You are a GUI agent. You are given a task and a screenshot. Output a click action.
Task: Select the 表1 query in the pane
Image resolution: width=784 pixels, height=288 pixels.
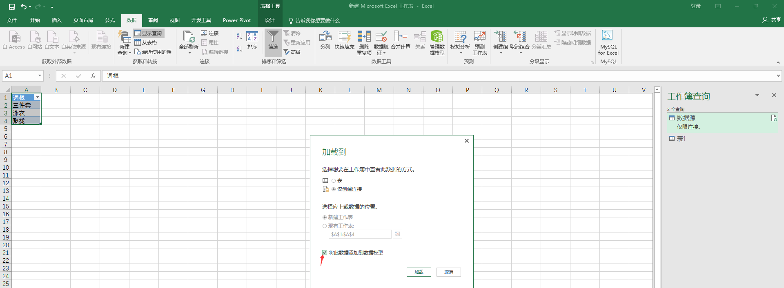click(681, 139)
